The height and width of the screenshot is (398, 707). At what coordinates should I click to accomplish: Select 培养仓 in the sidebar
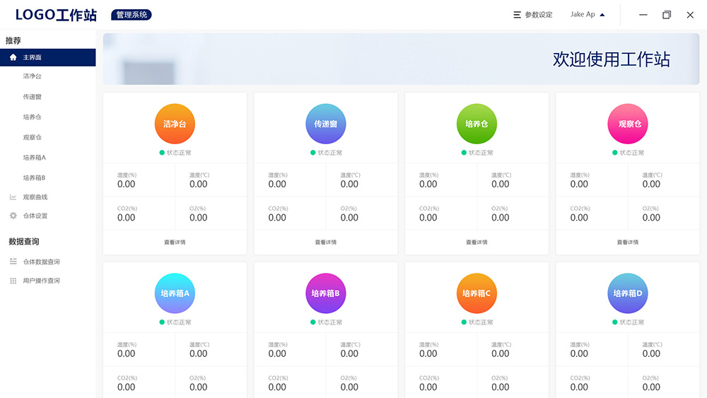pos(32,117)
